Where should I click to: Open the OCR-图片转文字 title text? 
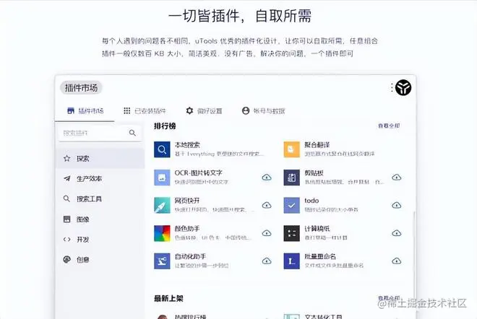point(198,173)
